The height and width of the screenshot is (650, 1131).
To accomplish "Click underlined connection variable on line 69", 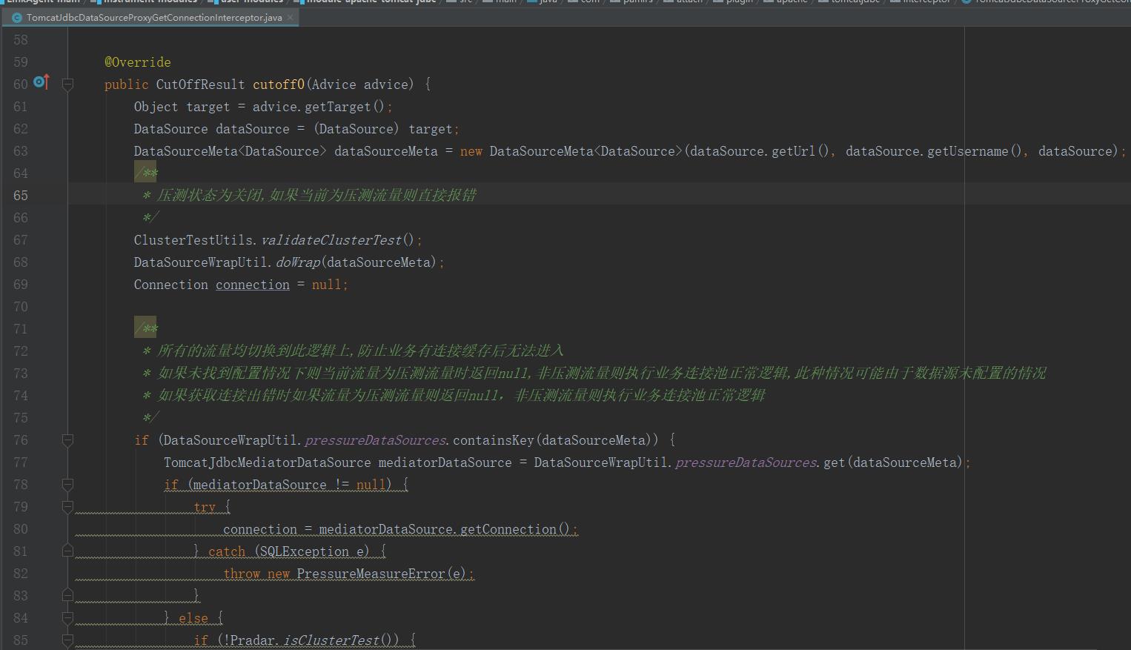I will [253, 285].
